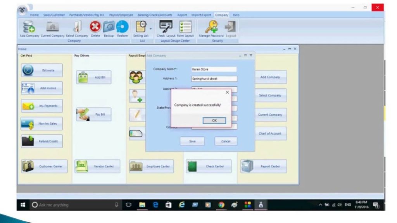This screenshot has width=397, height=223.
Task: Click the Company Name input field
Action: pos(214,69)
